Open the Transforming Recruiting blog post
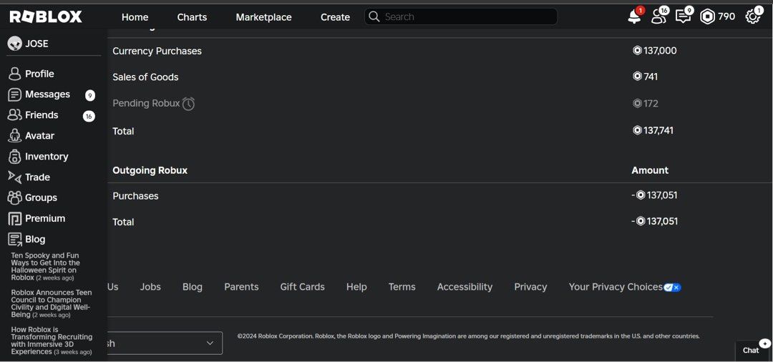Screen dimensions: 773x362 [52, 341]
